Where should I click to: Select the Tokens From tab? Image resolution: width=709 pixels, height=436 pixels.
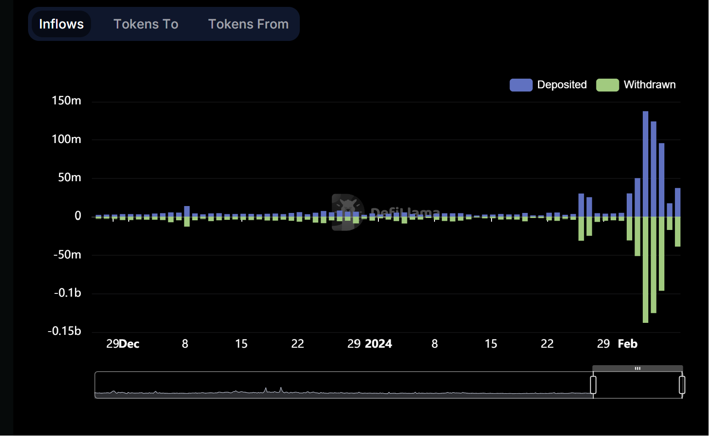click(248, 24)
